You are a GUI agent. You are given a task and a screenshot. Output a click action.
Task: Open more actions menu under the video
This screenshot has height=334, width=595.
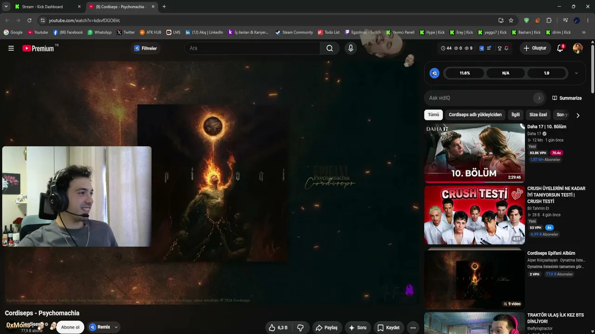(x=413, y=328)
